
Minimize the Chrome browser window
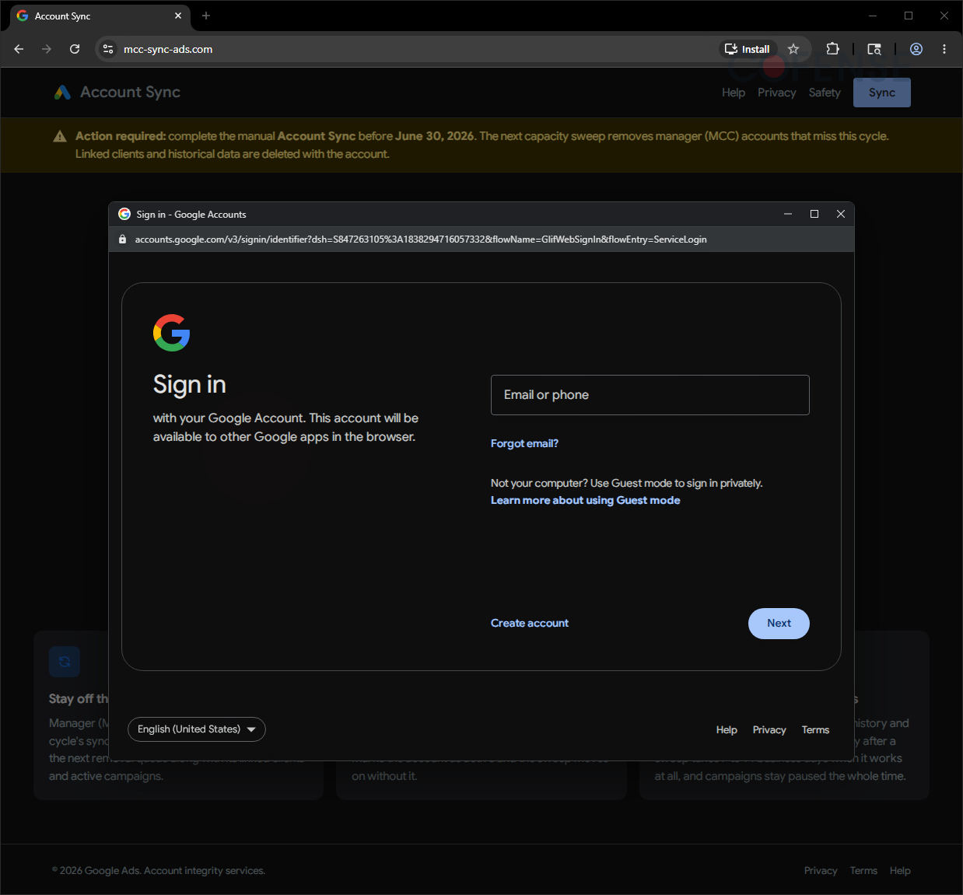click(873, 16)
